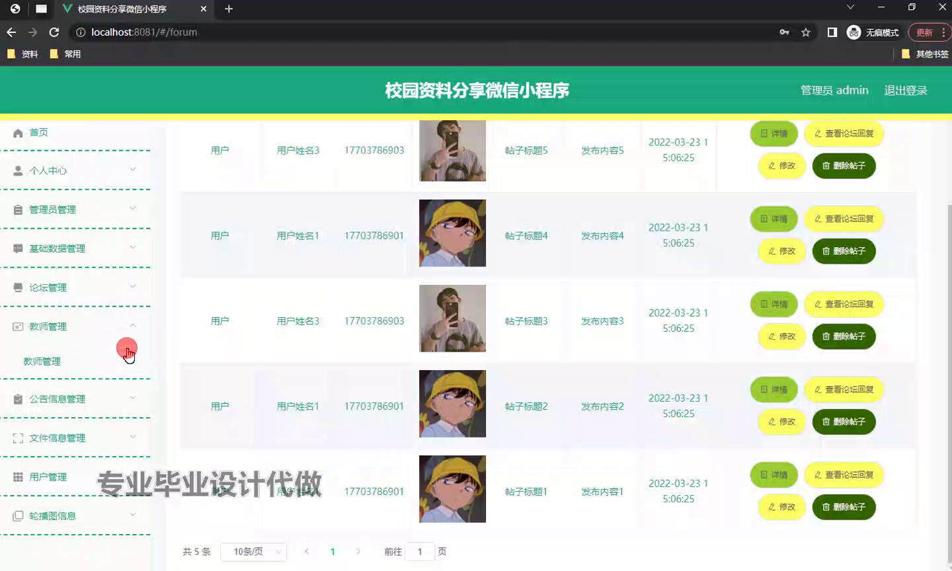Viewport: 952px width, 571px height.
Task: Click 查看论坛回复 for 帖子标题3
Action: pyautogui.click(x=844, y=304)
